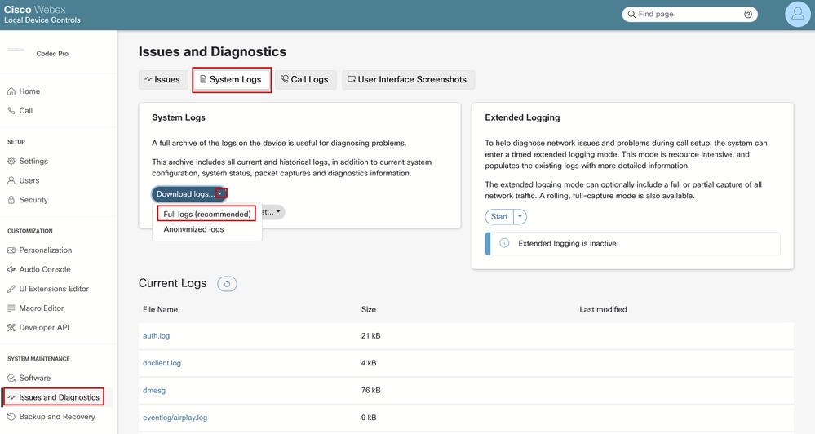The height and width of the screenshot is (434, 815).
Task: Click the 21 kB size value
Action: coord(370,336)
